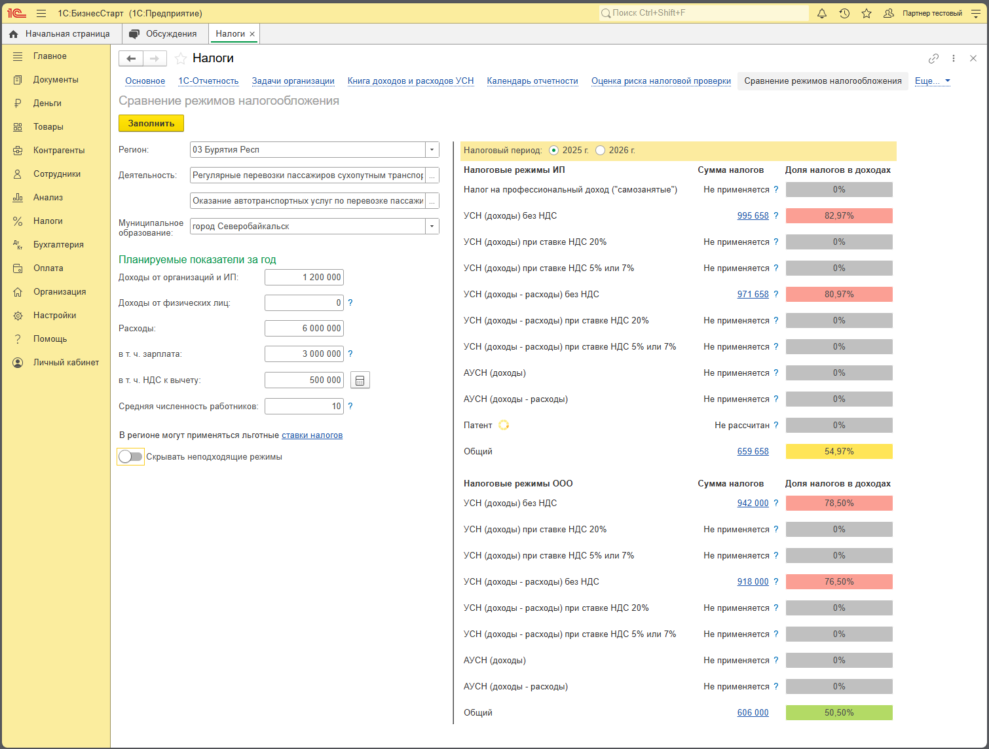989x749 pixels.
Task: Add Налоги page to favorites star
Action: 181,59
